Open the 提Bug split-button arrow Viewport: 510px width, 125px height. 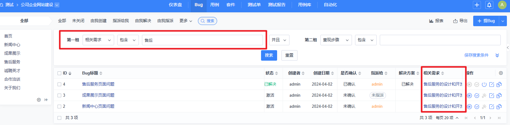pyautogui.click(x=503, y=21)
